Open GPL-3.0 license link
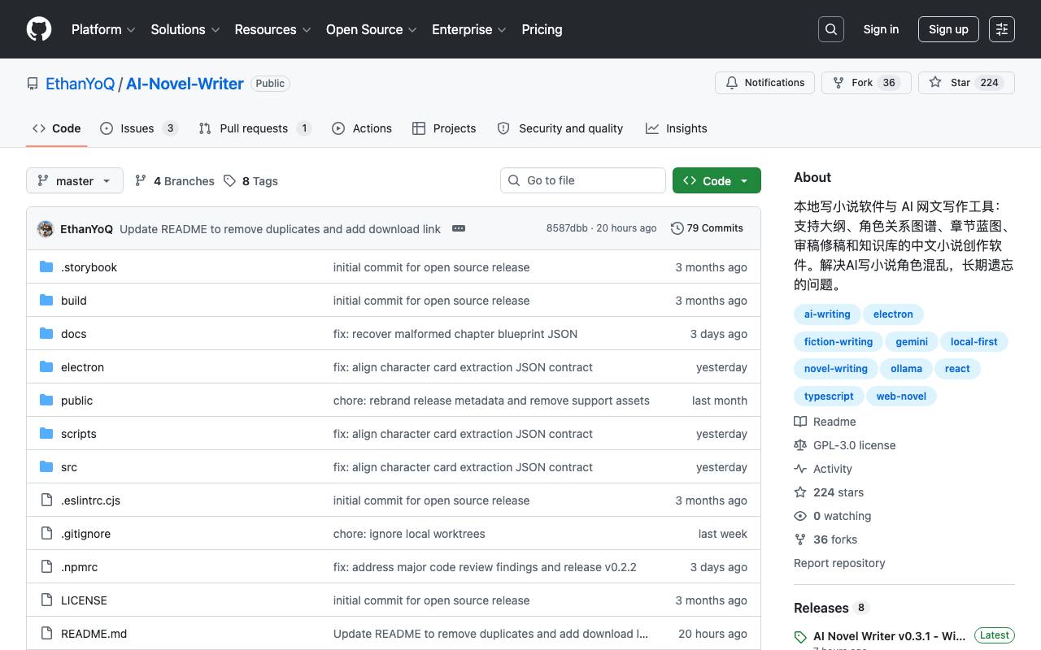The image size is (1041, 650). tap(845, 445)
